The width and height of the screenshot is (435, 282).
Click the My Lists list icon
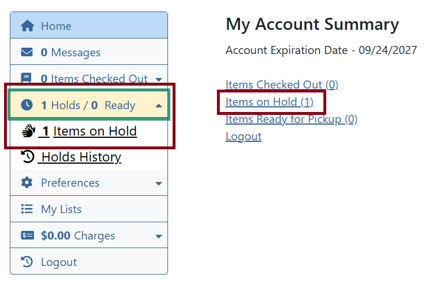pos(27,209)
